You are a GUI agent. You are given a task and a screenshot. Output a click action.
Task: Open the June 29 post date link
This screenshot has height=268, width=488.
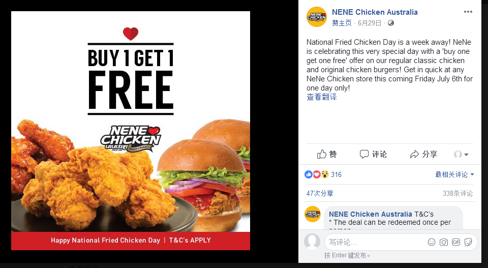point(370,23)
